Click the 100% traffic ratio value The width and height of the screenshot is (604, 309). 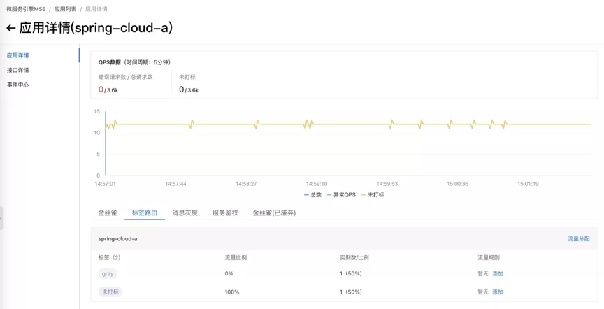tap(232, 292)
